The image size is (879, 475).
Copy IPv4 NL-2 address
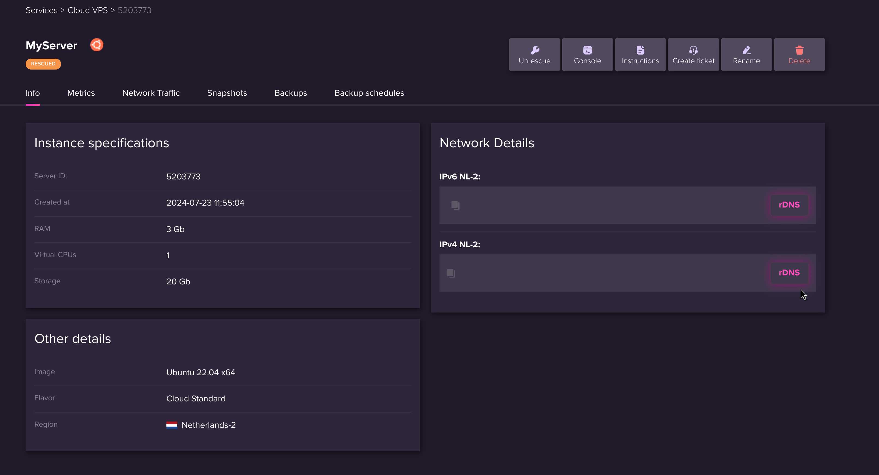(x=452, y=273)
